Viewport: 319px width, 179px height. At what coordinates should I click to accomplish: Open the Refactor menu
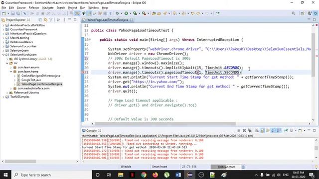[34, 8]
